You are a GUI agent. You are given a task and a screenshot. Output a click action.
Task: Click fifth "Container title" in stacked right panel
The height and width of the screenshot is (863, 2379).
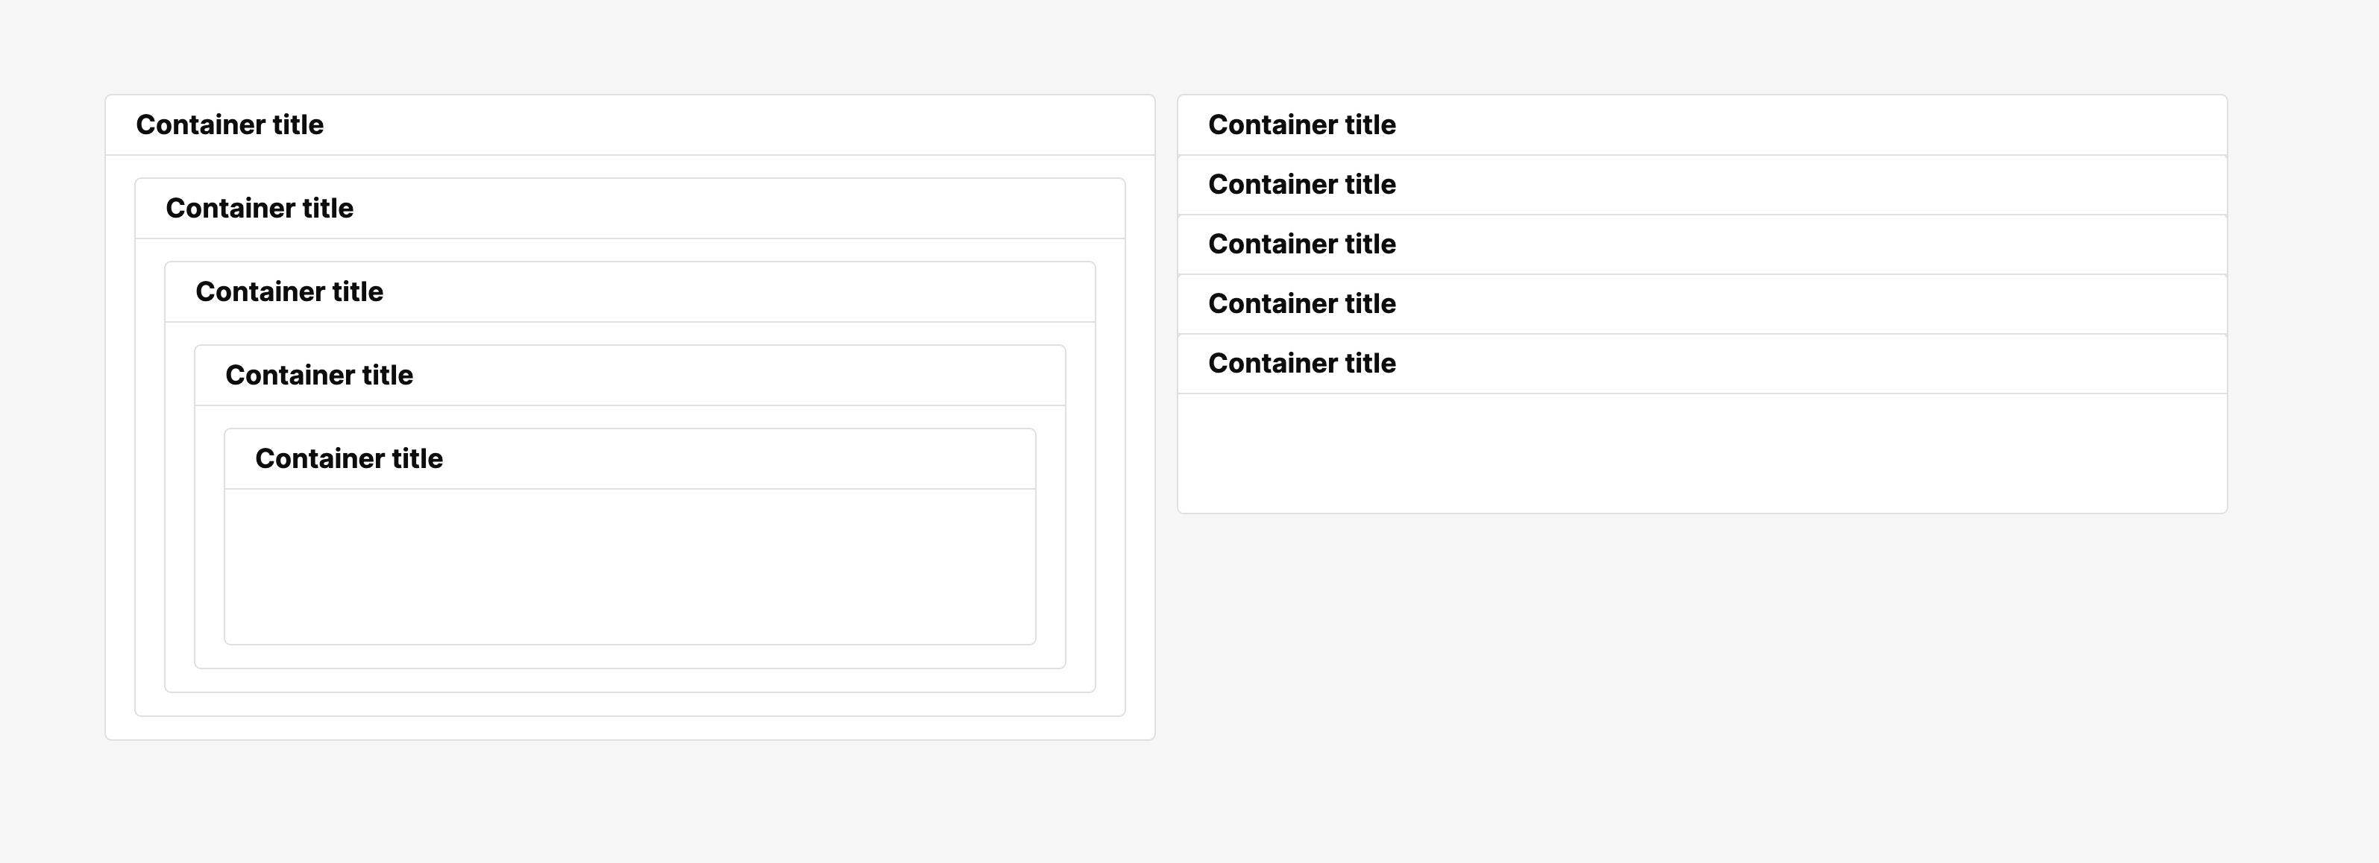1301,363
